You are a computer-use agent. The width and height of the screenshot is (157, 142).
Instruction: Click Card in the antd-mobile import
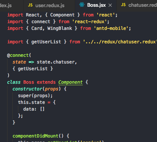pyautogui.click(x=37, y=28)
